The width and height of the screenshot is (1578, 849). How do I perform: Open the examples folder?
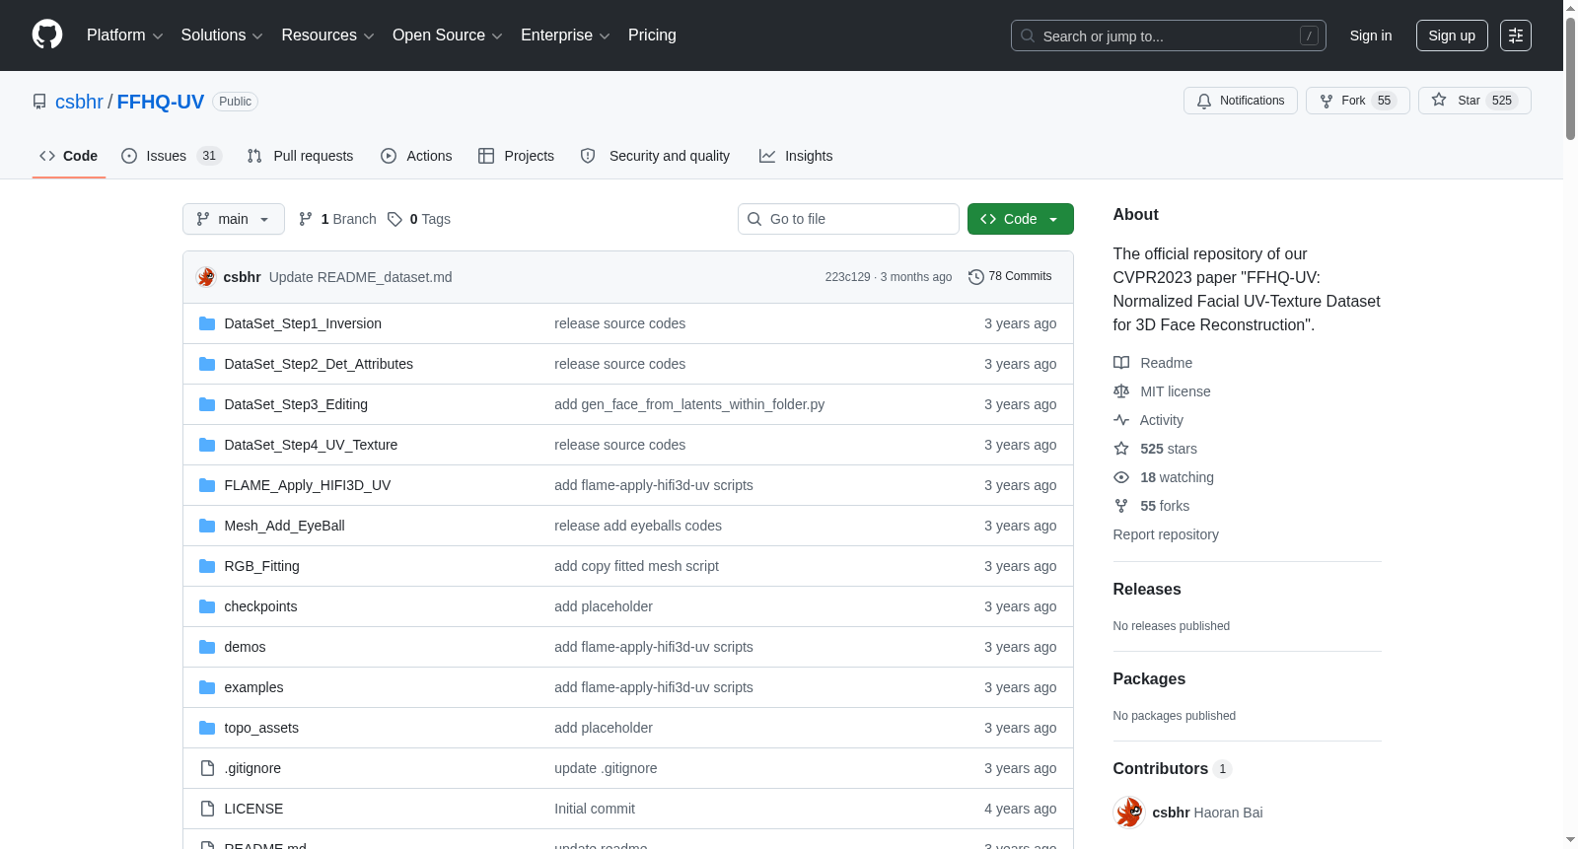tap(253, 687)
